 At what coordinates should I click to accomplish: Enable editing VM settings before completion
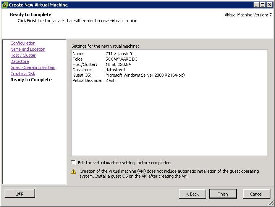point(73,163)
